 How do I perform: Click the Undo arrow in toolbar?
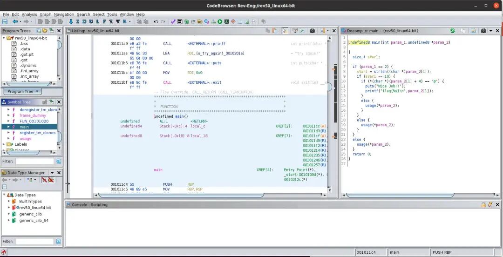(156, 21)
